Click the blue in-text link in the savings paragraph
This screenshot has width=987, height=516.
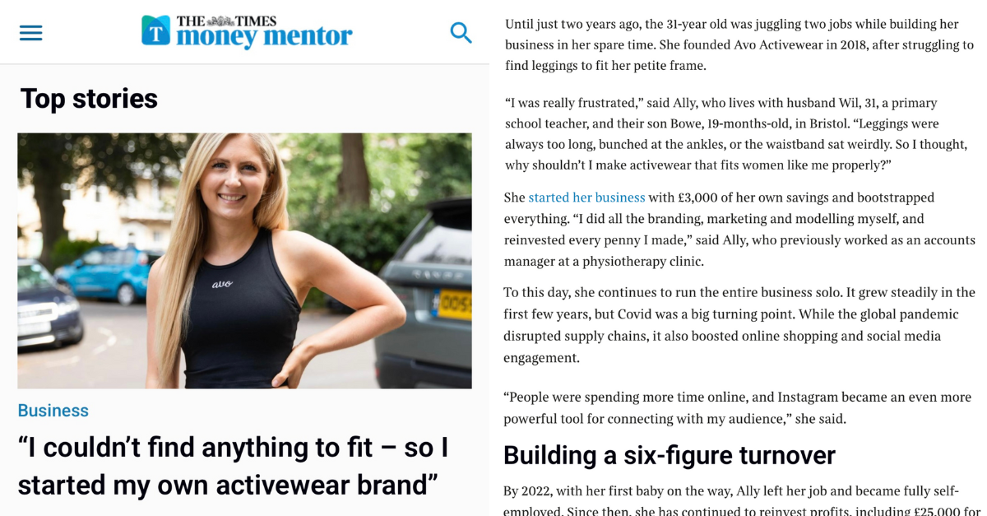(x=586, y=198)
